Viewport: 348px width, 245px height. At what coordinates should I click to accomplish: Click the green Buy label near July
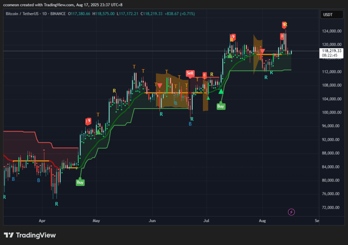(x=221, y=106)
